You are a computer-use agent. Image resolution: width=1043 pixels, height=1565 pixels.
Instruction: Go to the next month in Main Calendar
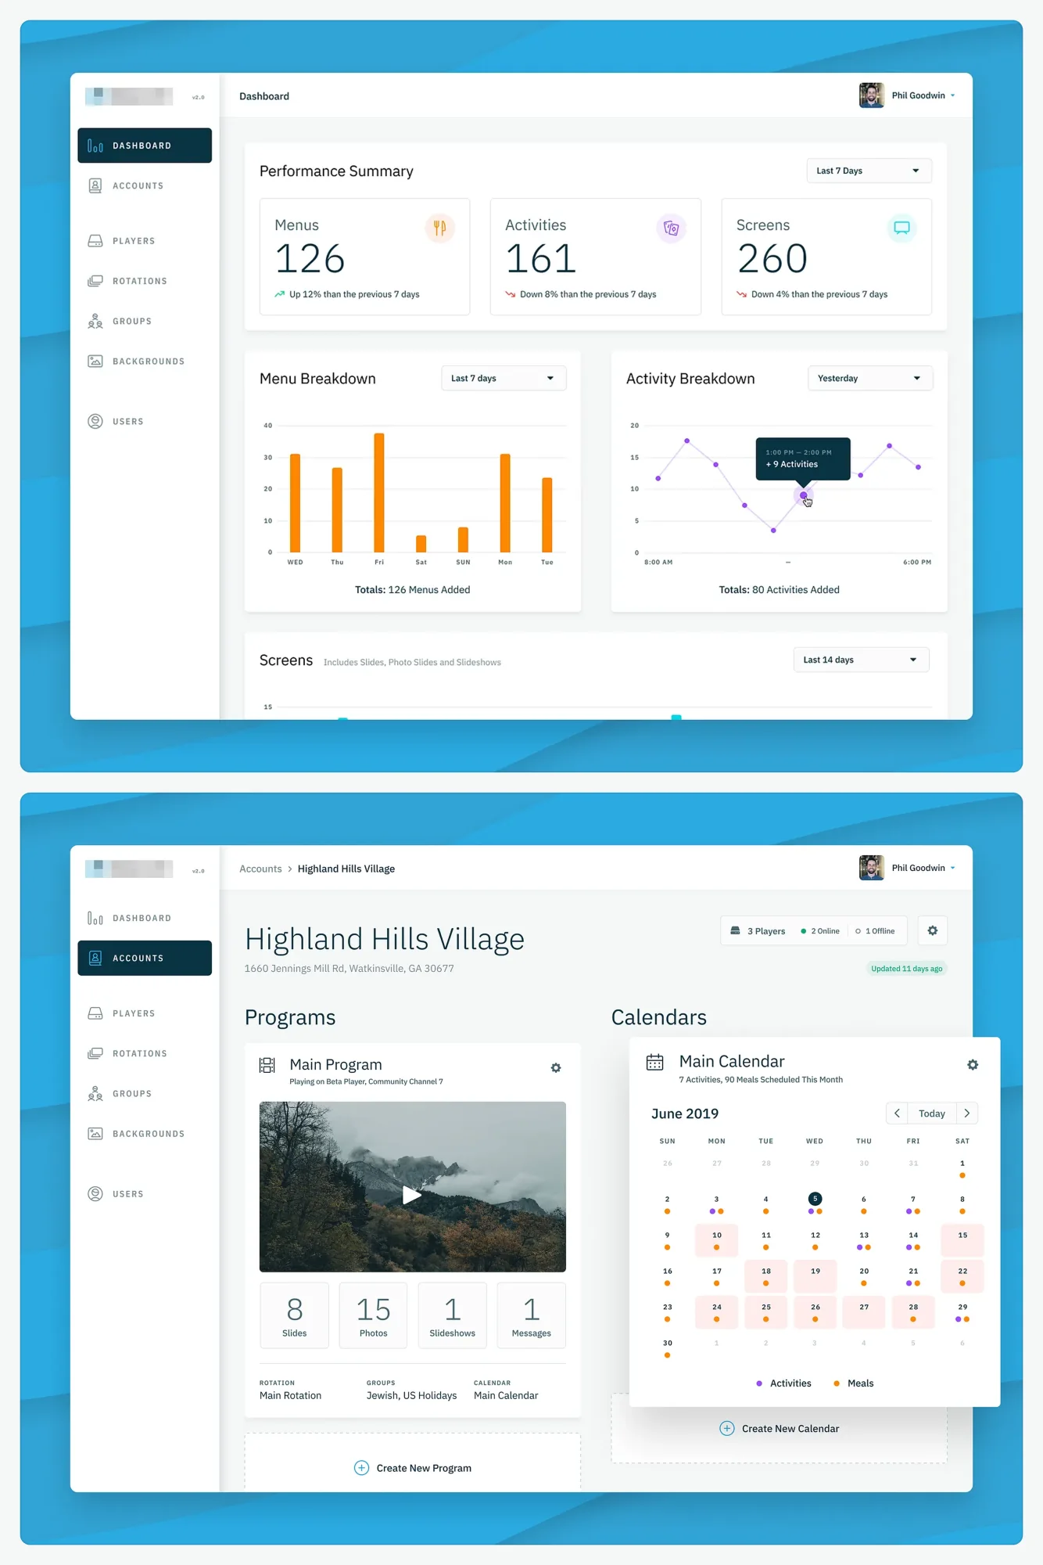967,1113
